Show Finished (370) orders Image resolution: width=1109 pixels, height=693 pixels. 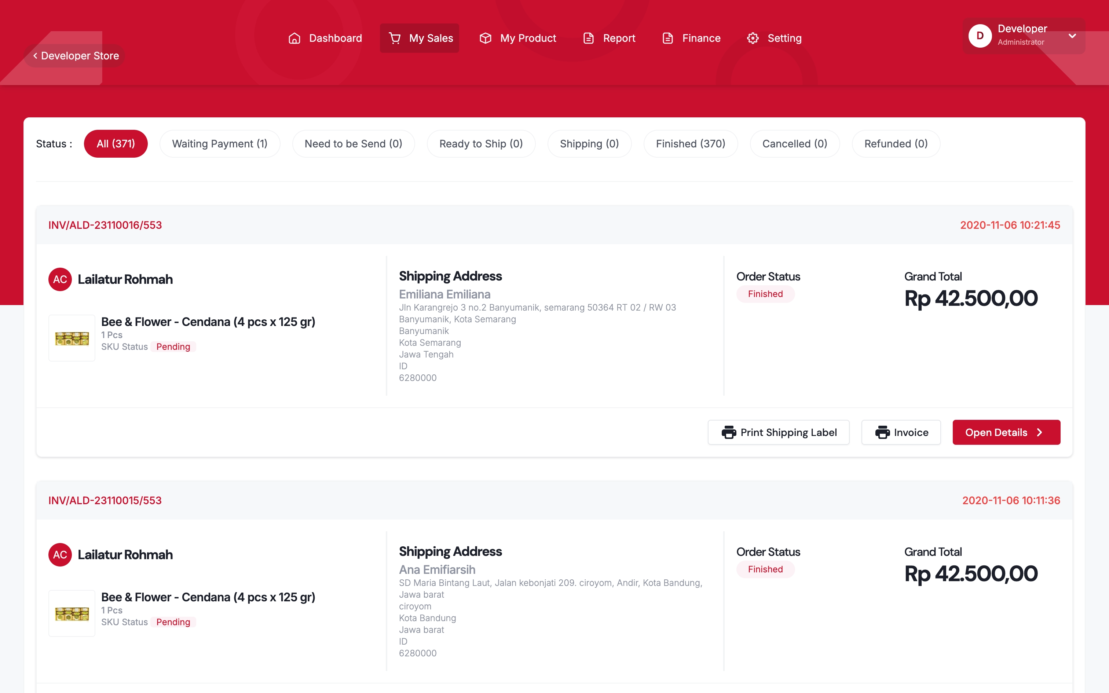coord(690,144)
